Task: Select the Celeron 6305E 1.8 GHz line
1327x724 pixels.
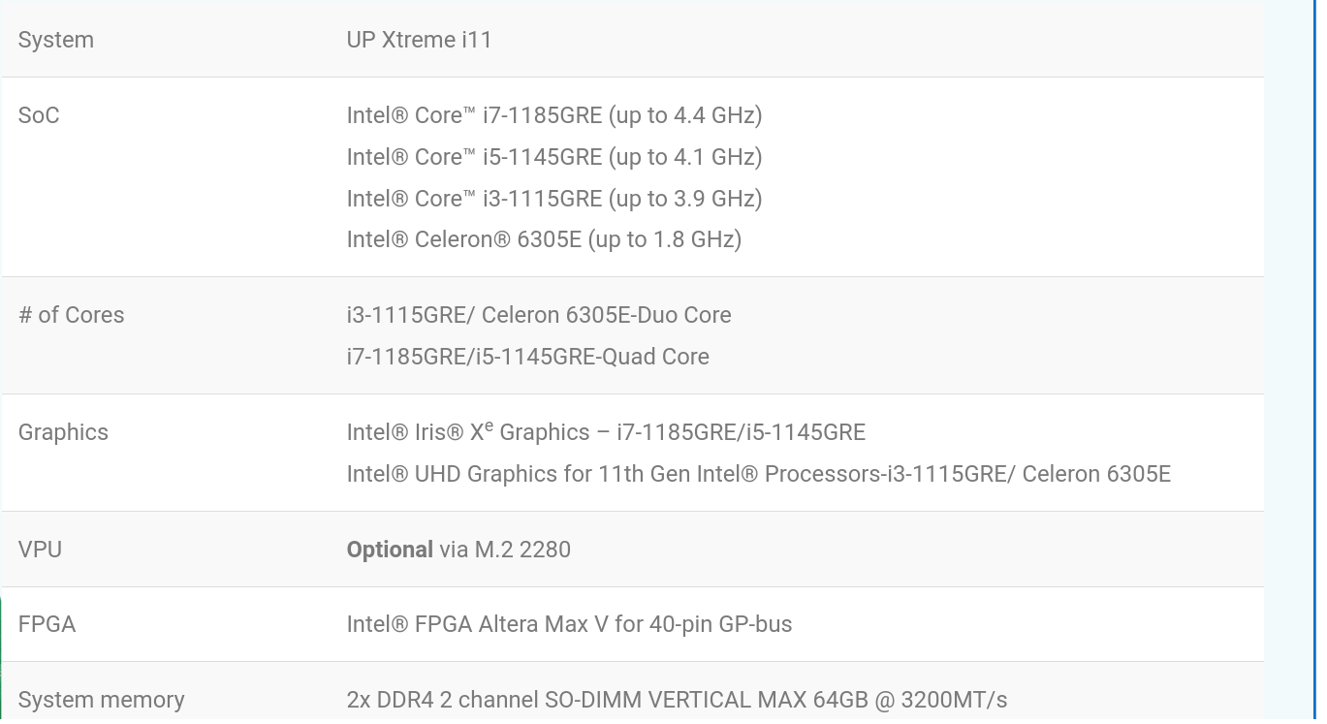Action: tap(544, 239)
